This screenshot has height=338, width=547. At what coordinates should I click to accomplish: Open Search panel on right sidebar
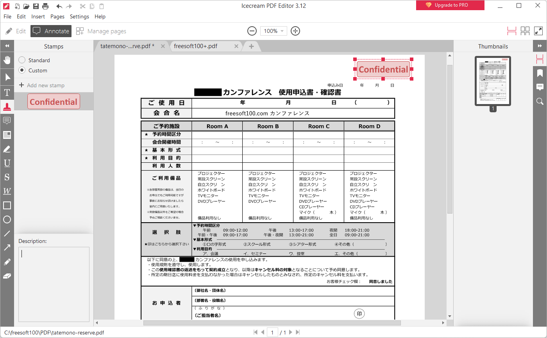pyautogui.click(x=540, y=101)
